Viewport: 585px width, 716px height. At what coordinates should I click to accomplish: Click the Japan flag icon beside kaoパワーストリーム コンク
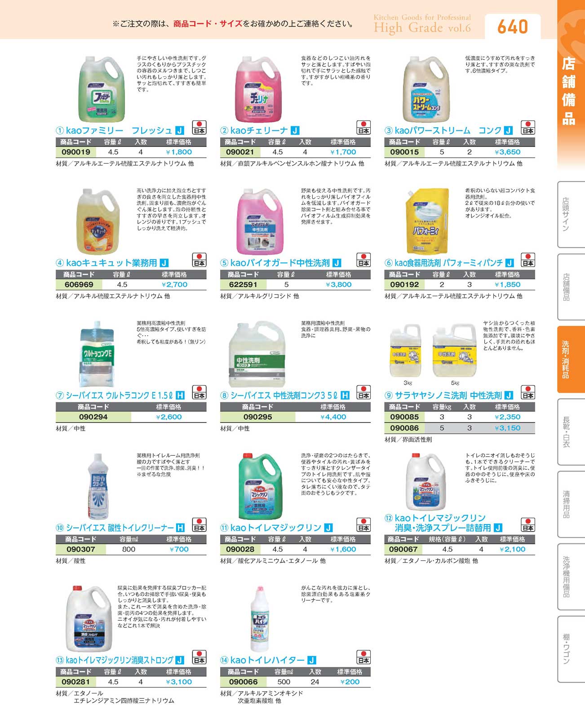pos(528,128)
